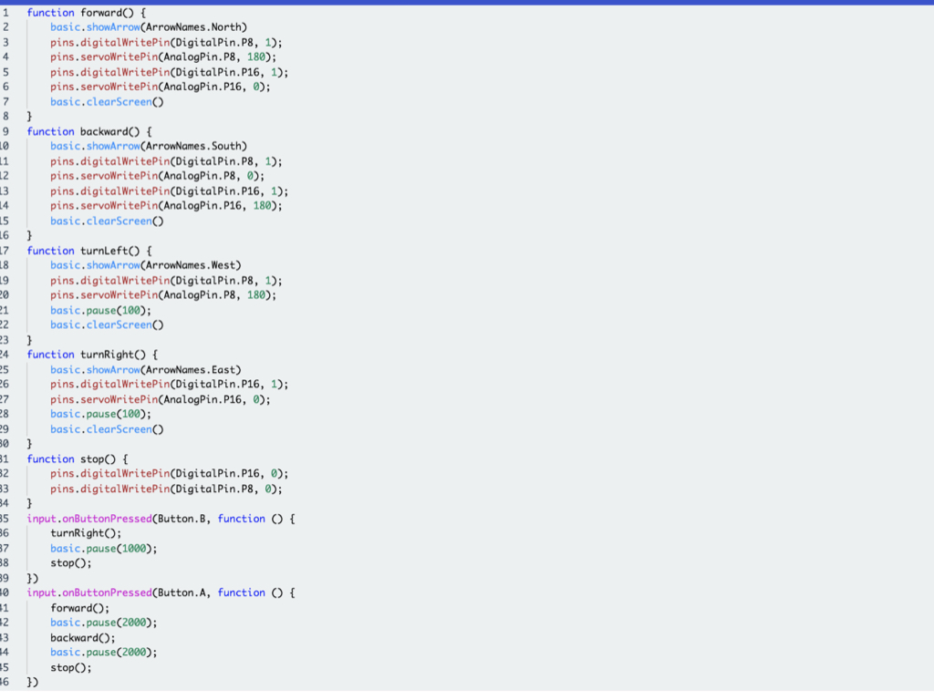
Task: Click basic.clearScreen() inside the turnRight function
Action: click(108, 429)
